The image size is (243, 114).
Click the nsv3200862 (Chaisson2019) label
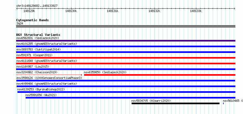(x=37, y=72)
